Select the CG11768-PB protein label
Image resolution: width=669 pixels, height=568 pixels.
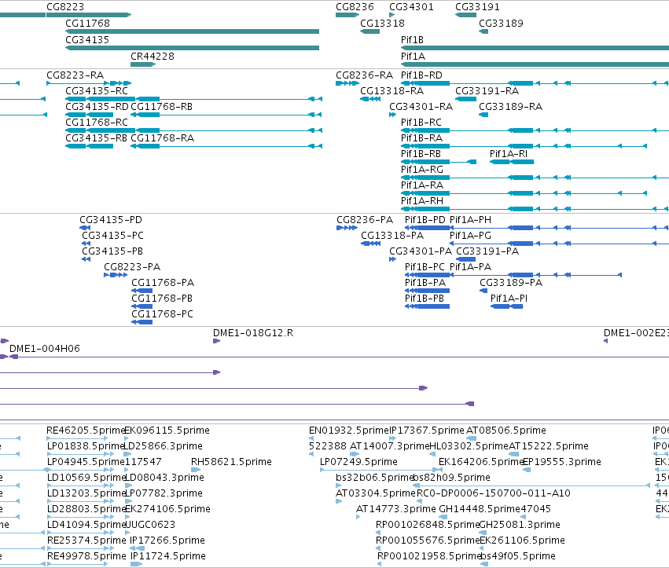(162, 299)
